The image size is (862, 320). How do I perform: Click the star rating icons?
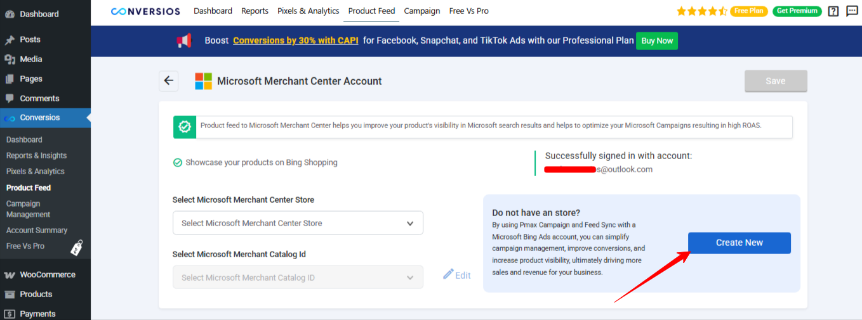[x=701, y=11]
